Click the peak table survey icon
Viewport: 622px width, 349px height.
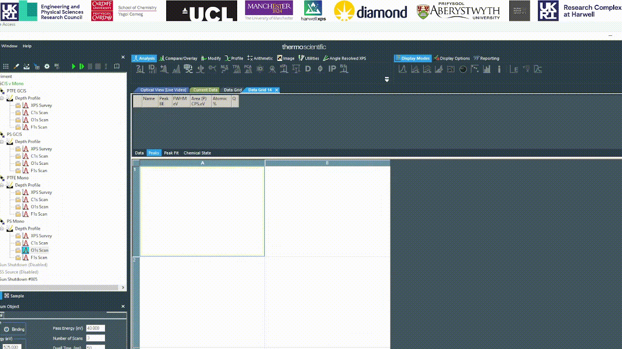[188, 69]
